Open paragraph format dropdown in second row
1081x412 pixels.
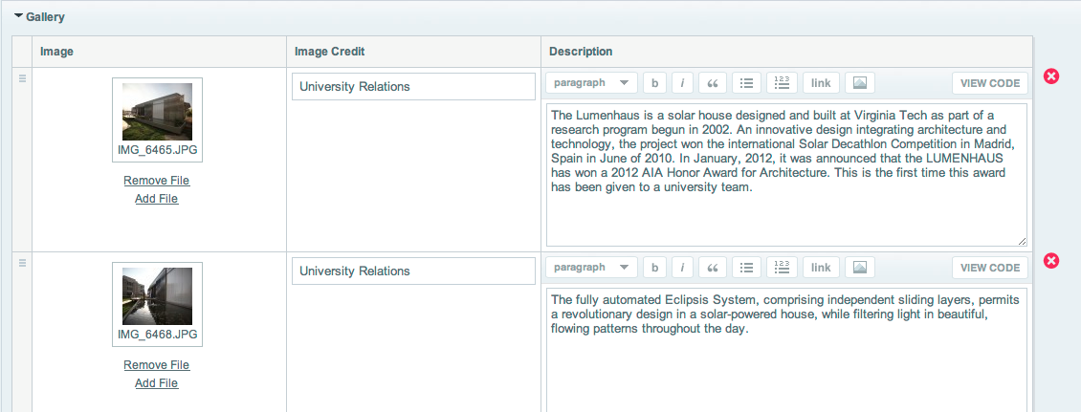click(591, 268)
